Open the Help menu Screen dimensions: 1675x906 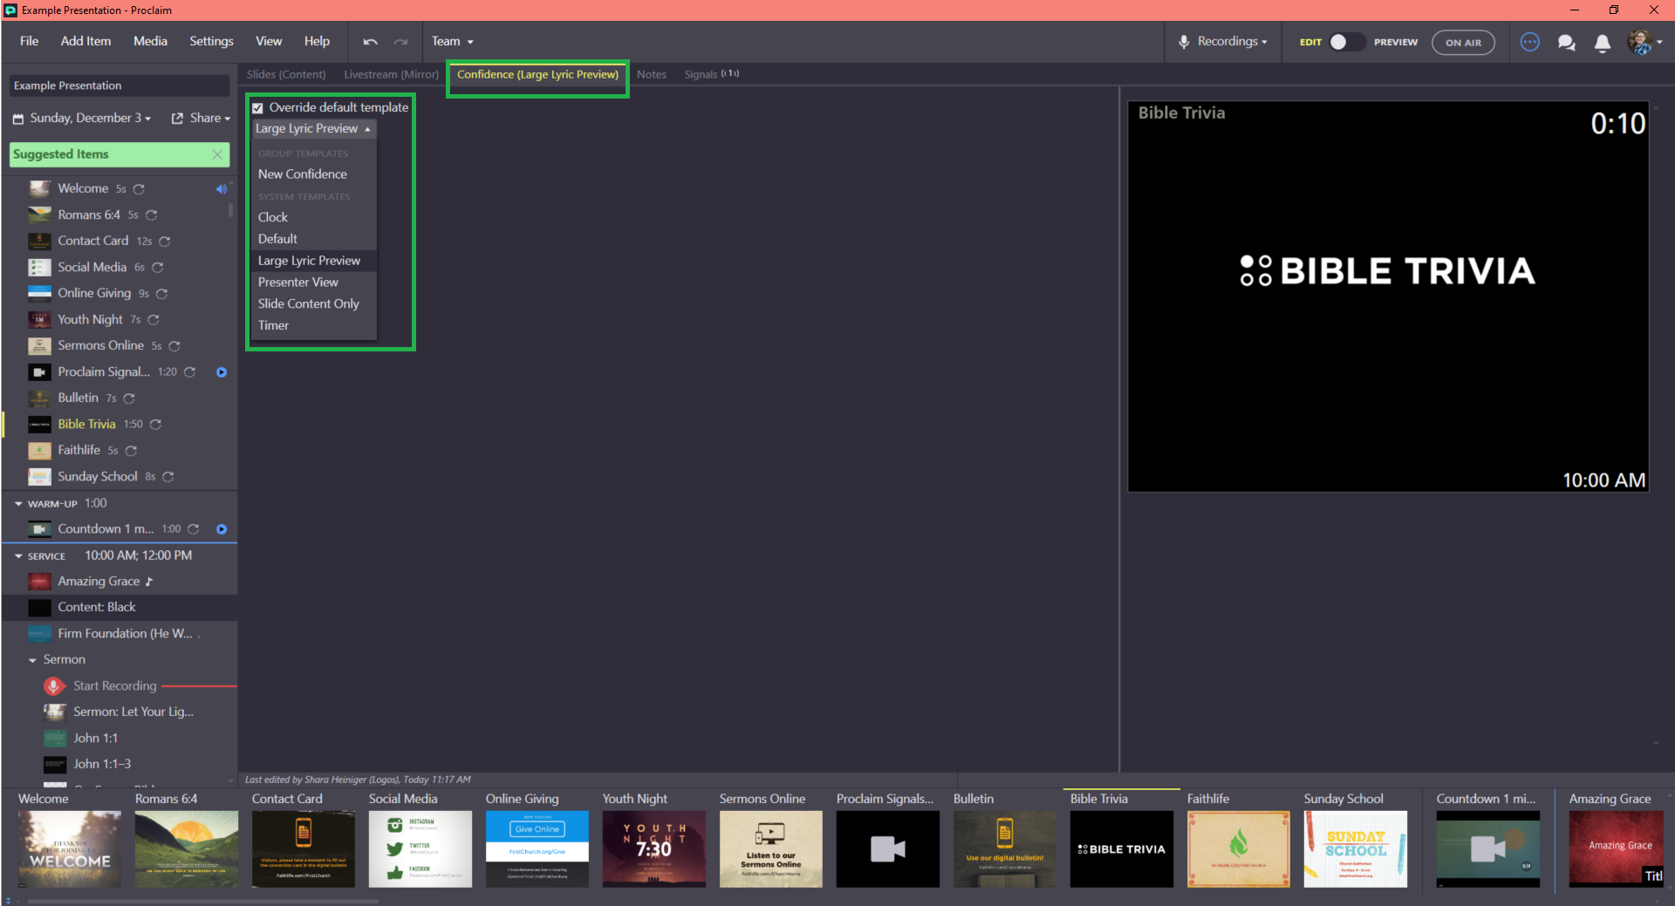click(x=317, y=41)
